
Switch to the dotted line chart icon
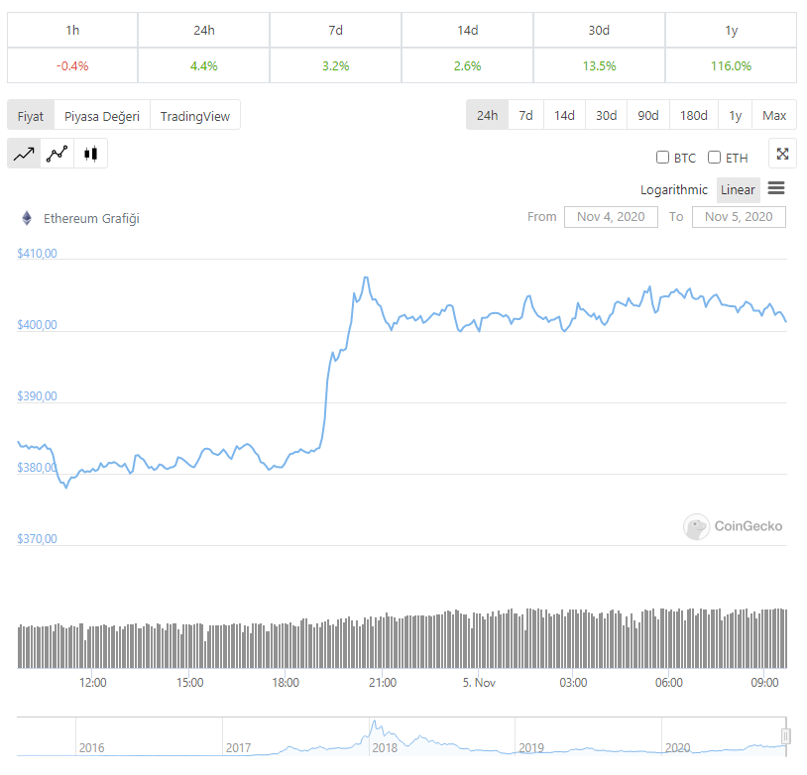tap(58, 154)
